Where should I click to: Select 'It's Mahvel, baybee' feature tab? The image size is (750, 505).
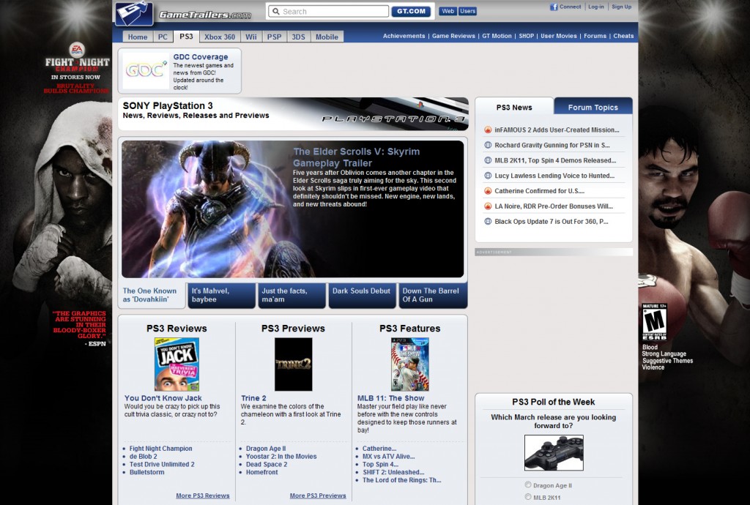(x=220, y=295)
